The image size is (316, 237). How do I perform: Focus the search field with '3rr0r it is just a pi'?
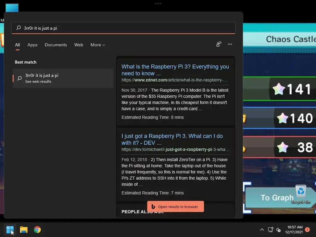pyautogui.click(x=123, y=28)
